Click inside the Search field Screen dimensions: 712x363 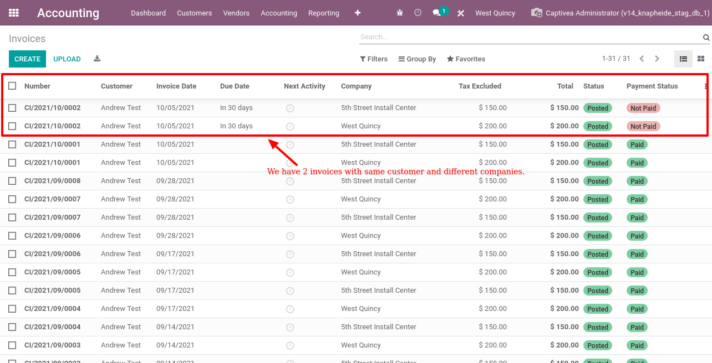coord(530,37)
